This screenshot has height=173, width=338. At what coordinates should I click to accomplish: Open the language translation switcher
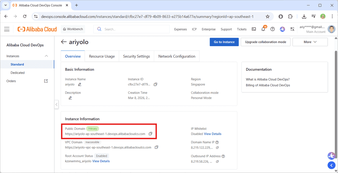coord(292,29)
